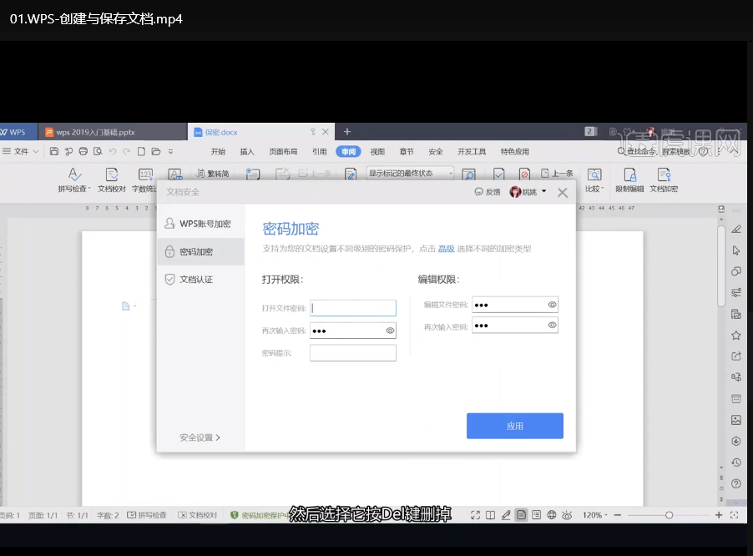The height and width of the screenshot is (556, 753).
Task: Click the 打开文件密码 input field
Action: [353, 308]
